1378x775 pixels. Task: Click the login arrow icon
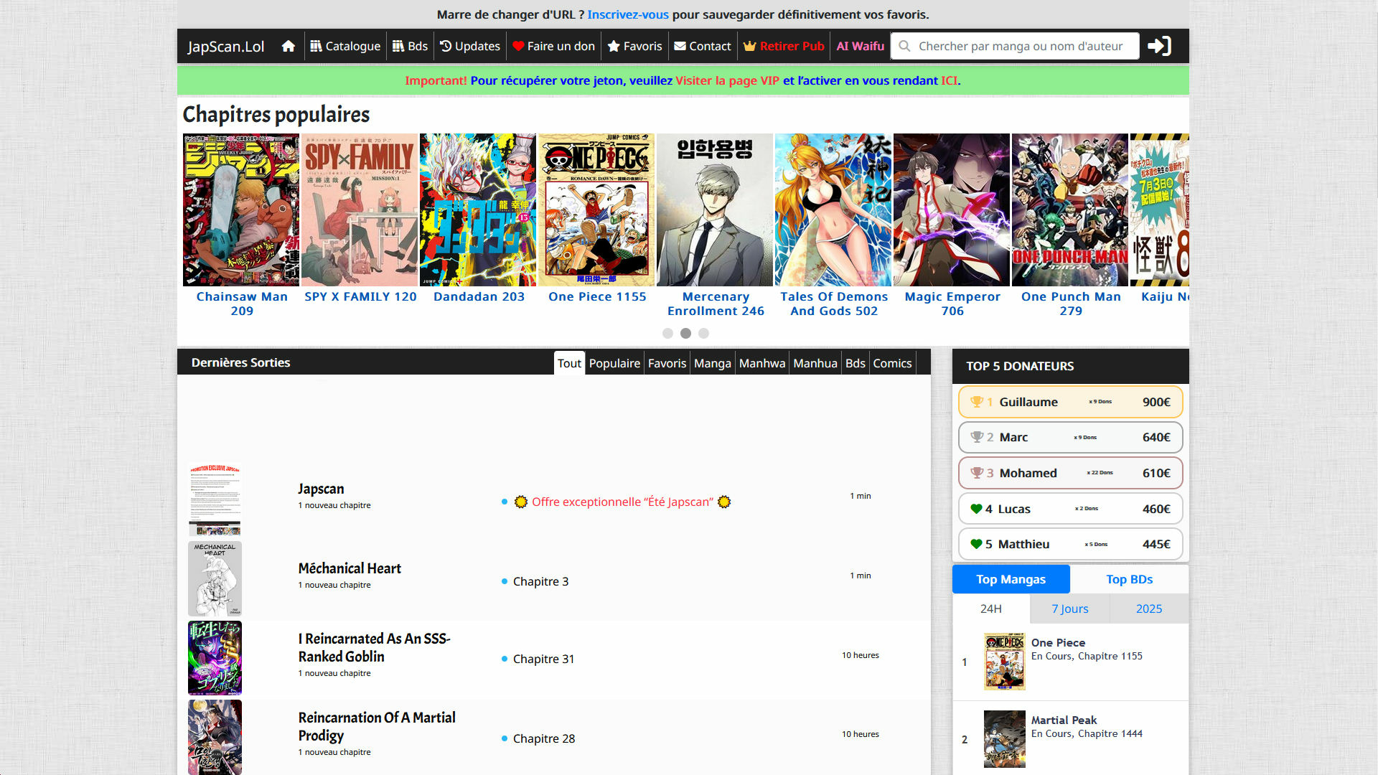pos(1159,46)
